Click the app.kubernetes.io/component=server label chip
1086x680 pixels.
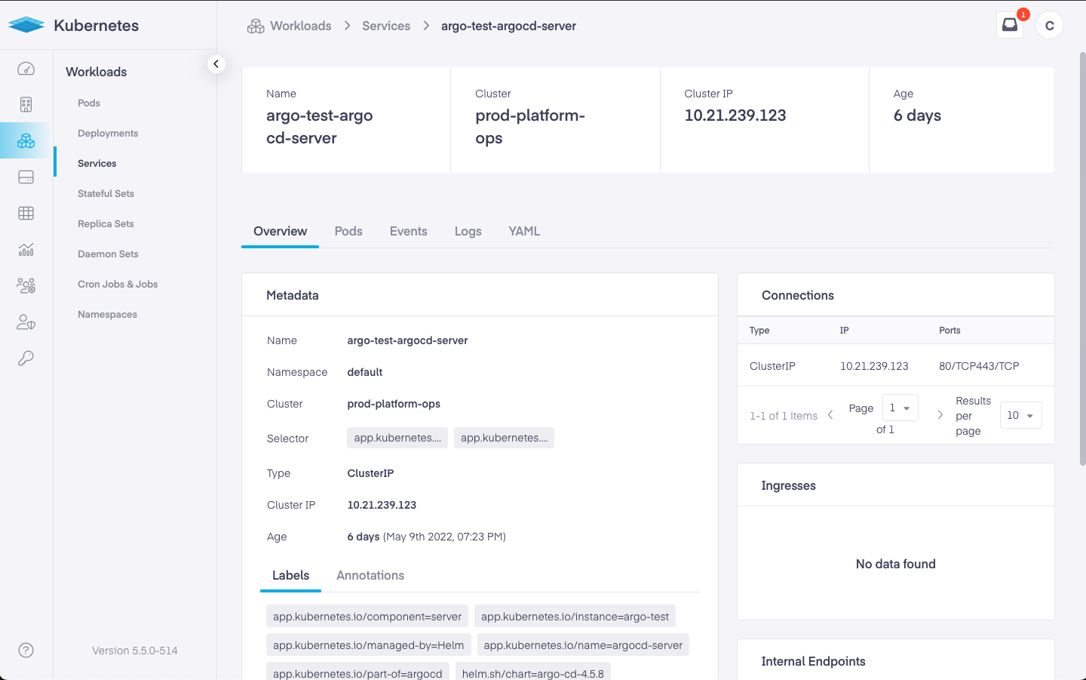tap(367, 617)
